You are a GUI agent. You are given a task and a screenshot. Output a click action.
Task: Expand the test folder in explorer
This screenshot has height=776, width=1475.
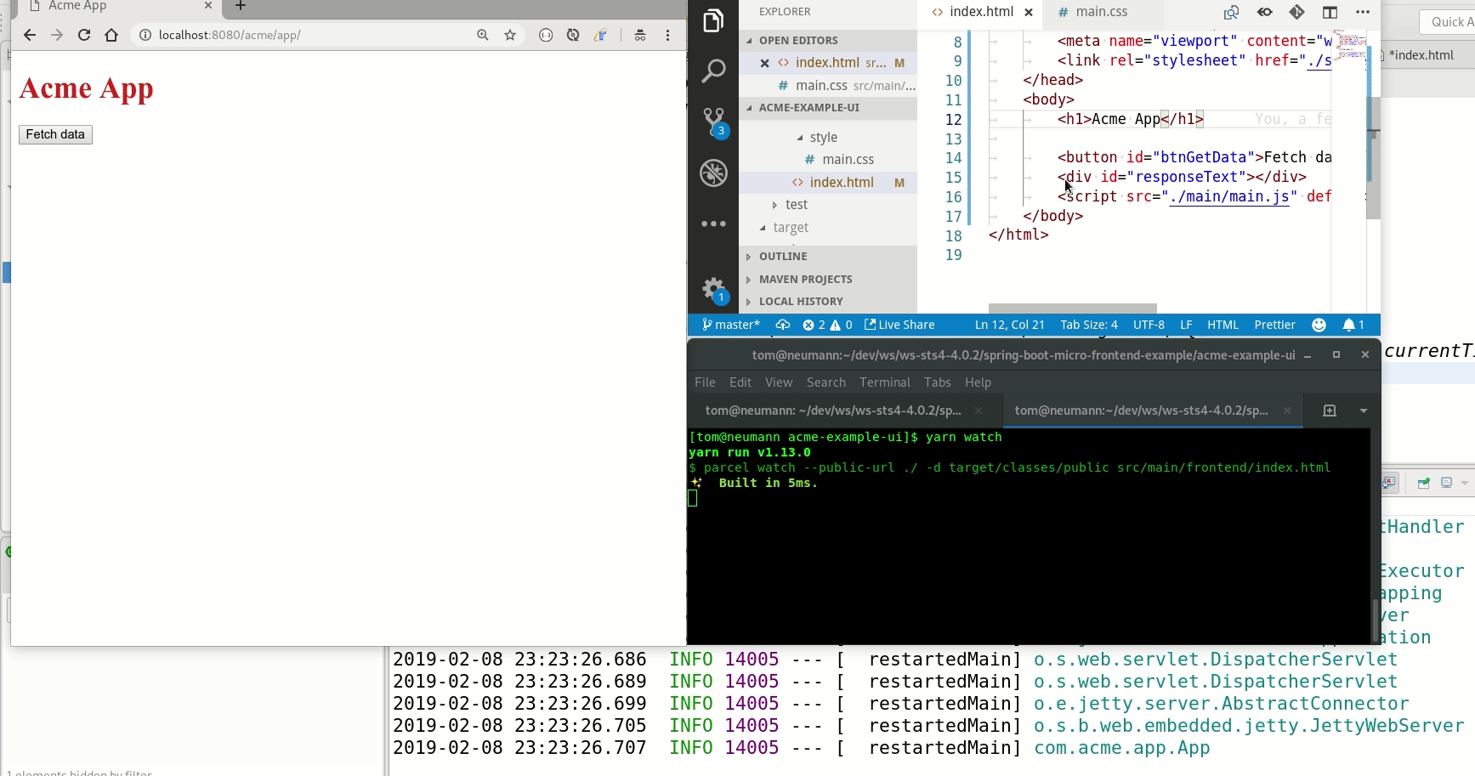coord(796,205)
